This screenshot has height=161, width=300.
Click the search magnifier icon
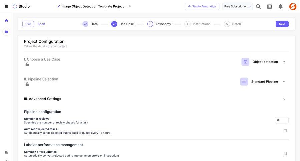258,6
